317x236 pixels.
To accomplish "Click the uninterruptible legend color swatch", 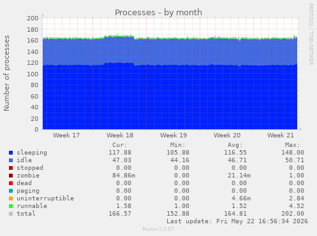I will click(11, 198).
